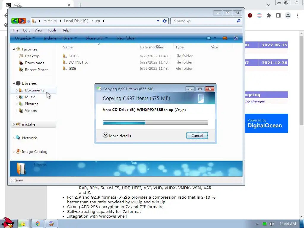Open Chrome extensions puzzle icon
The width and height of the screenshot is (304, 228).
269,15
